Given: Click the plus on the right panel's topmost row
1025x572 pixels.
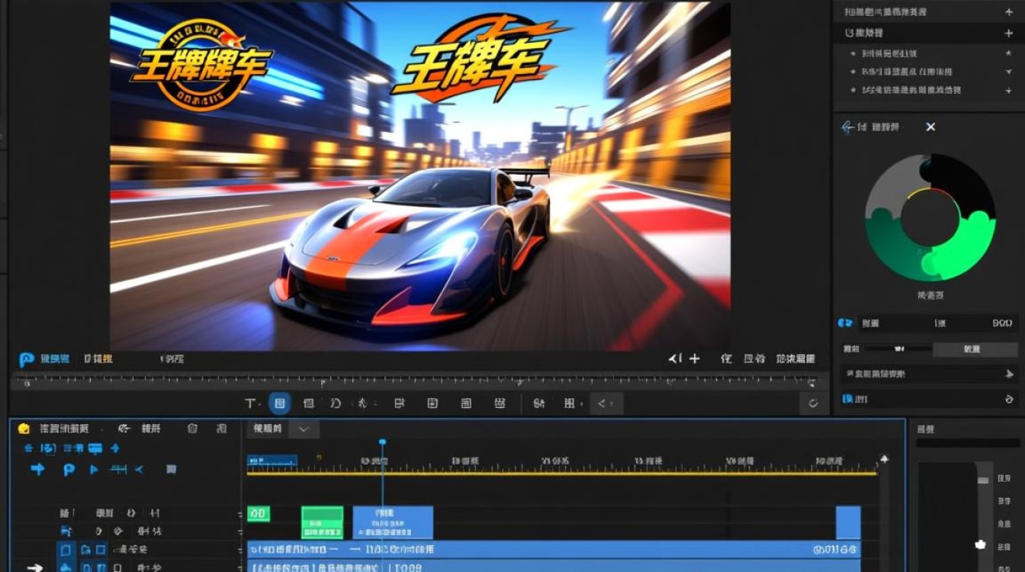Looking at the screenshot, I should pyautogui.click(x=1010, y=12).
